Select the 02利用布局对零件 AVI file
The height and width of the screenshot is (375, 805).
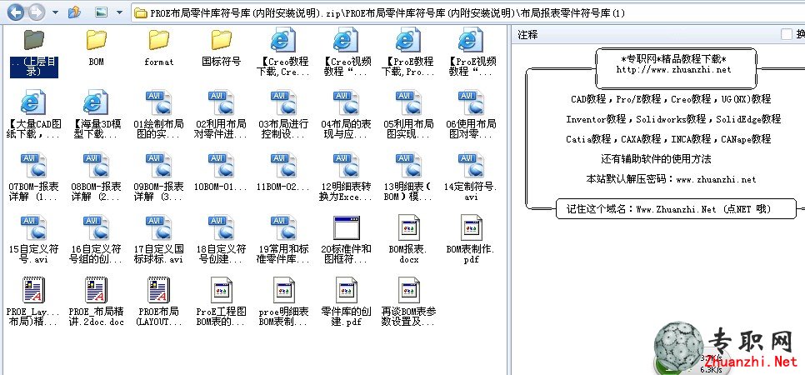click(x=222, y=115)
